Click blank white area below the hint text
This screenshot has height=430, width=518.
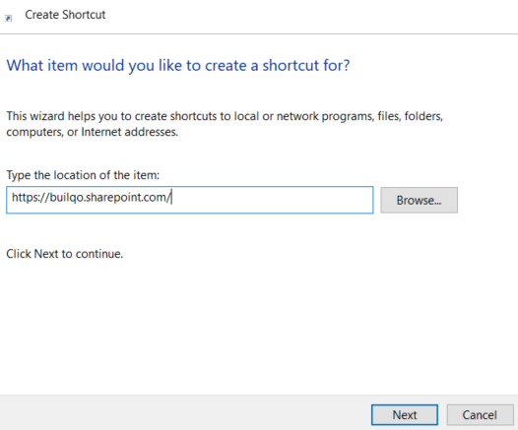231,324
